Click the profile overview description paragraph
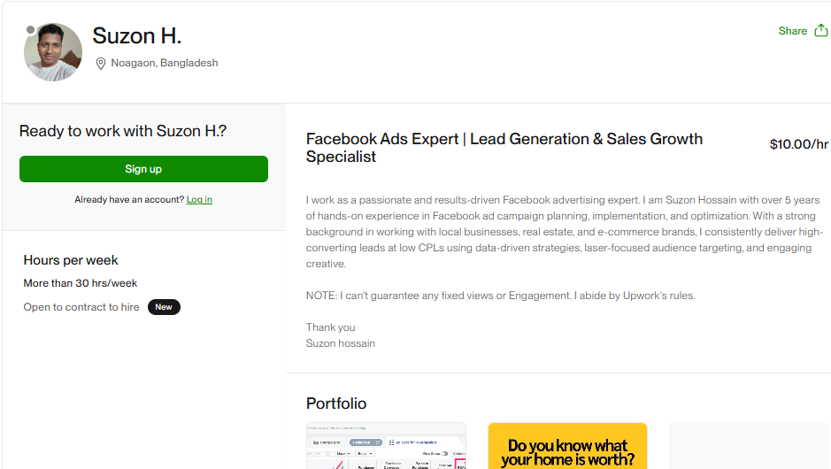 (563, 232)
